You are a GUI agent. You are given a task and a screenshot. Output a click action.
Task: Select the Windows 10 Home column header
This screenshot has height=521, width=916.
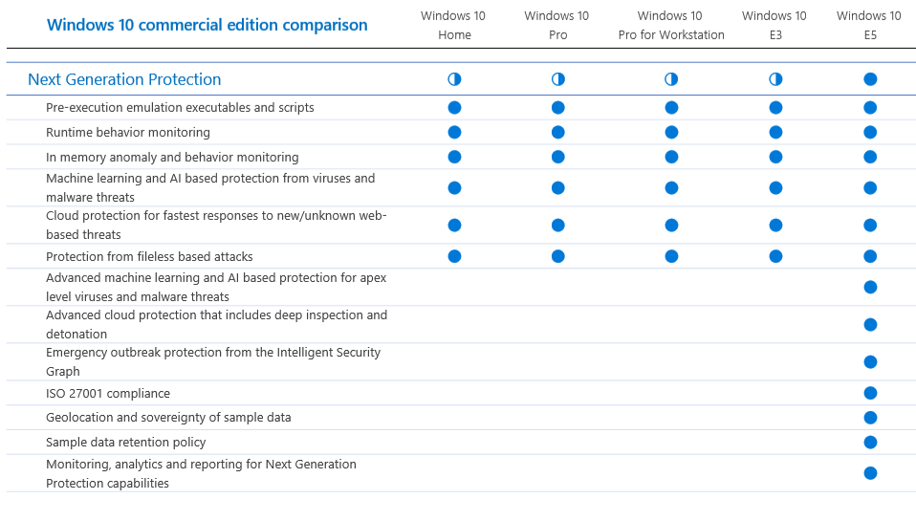tap(454, 25)
